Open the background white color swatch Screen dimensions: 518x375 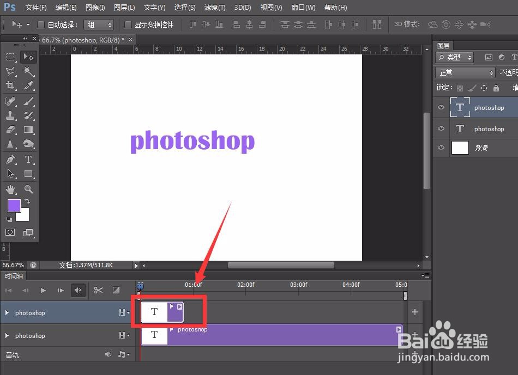tap(25, 217)
